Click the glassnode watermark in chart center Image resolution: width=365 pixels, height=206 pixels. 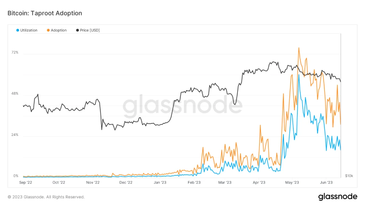[183, 106]
